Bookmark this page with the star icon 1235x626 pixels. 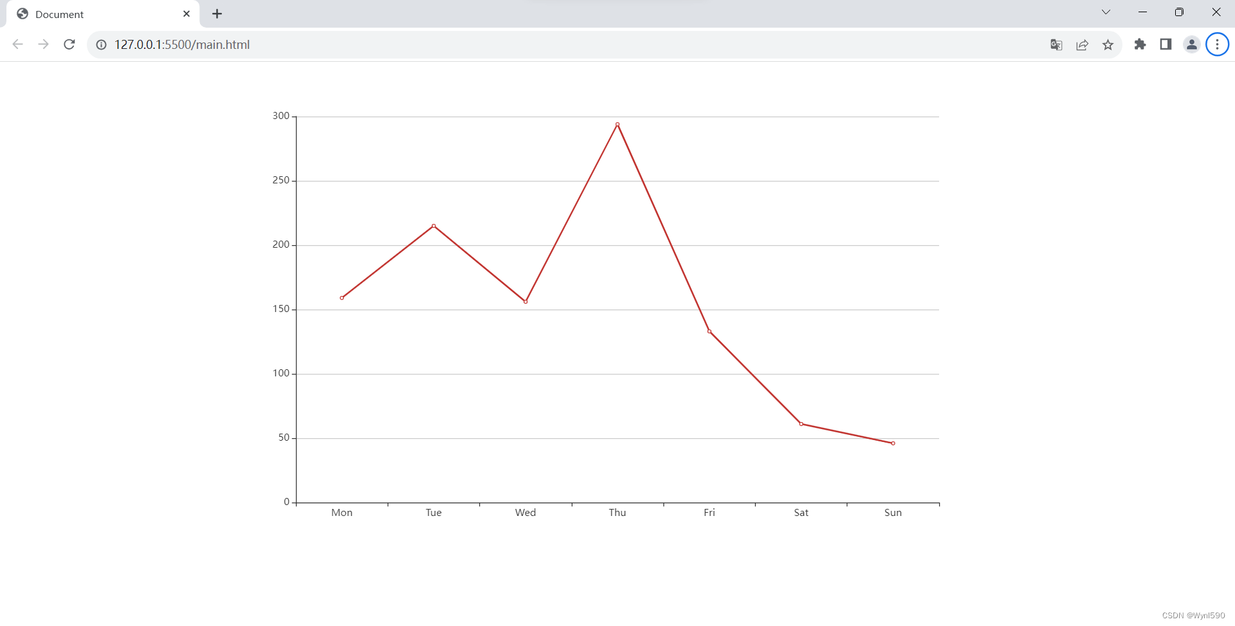[x=1108, y=44]
